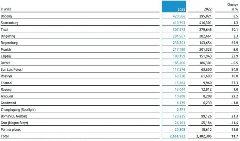
Task: Select Total 2023 value 2,661,922
Action: 177,136
